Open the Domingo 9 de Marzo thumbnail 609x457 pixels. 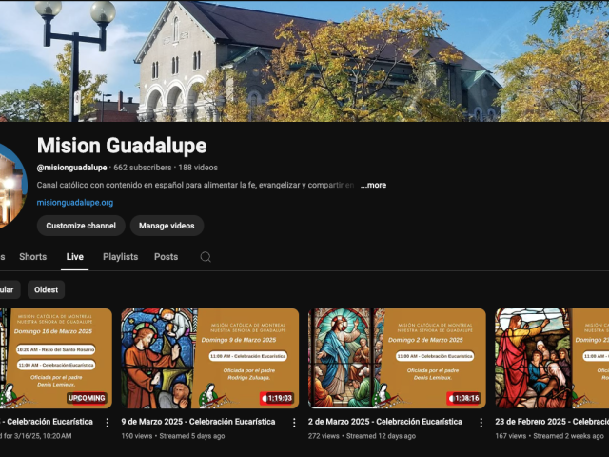pos(209,358)
